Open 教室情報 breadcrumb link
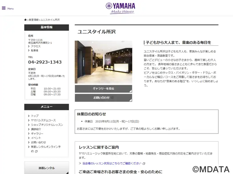 (x=34, y=20)
